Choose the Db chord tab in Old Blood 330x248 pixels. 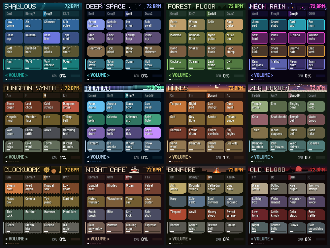click(278, 177)
